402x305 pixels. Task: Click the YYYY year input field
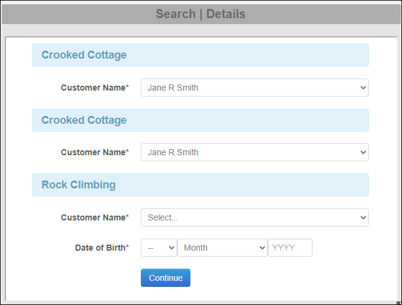tap(290, 248)
